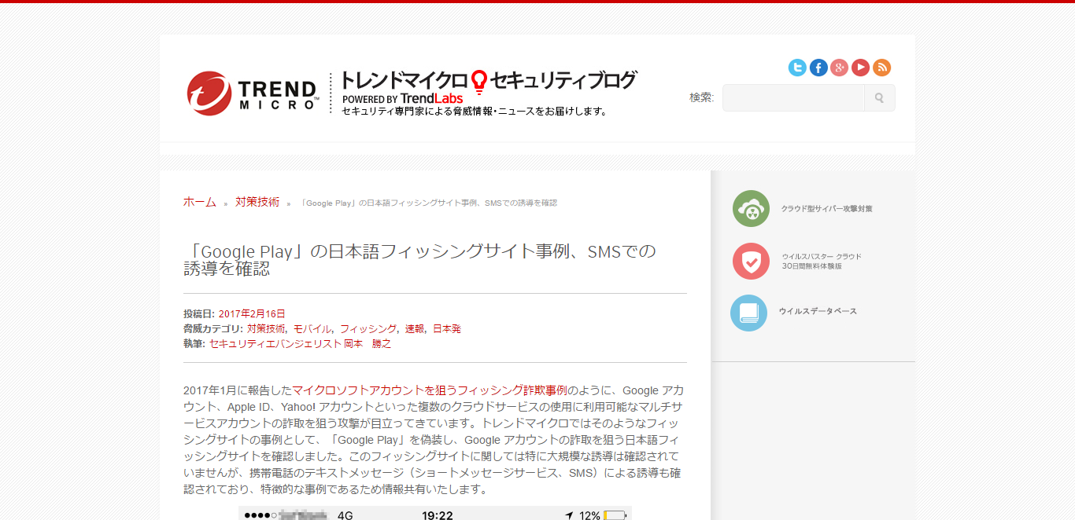Click into the 検索 search field
Viewport: 1075px width, 520px height.
pyautogui.click(x=793, y=98)
